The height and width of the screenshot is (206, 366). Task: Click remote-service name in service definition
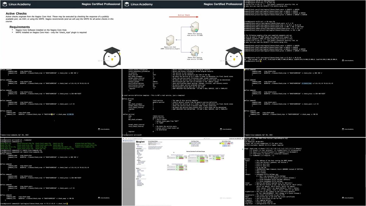[x=158, y=116]
